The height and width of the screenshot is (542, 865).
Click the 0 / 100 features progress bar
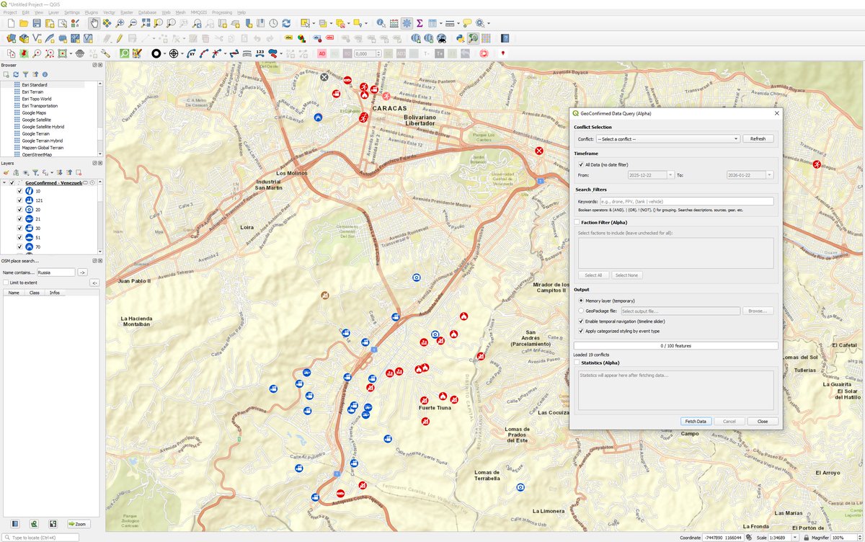pos(675,346)
